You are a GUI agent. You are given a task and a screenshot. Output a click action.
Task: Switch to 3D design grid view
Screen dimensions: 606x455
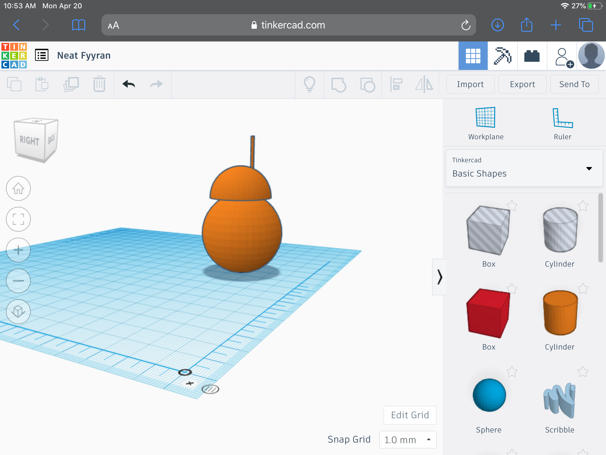(473, 56)
